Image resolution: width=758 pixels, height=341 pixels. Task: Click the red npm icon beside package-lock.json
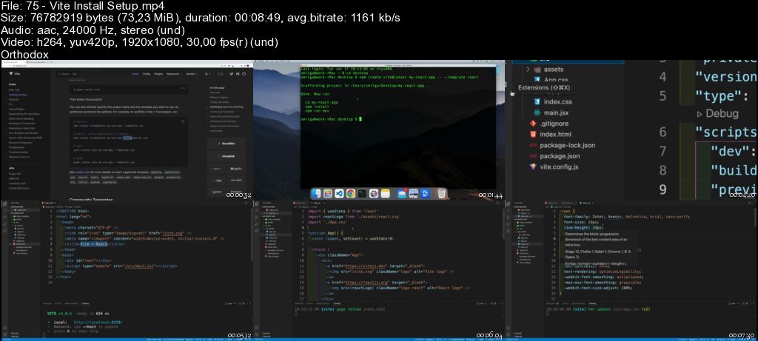(x=533, y=145)
